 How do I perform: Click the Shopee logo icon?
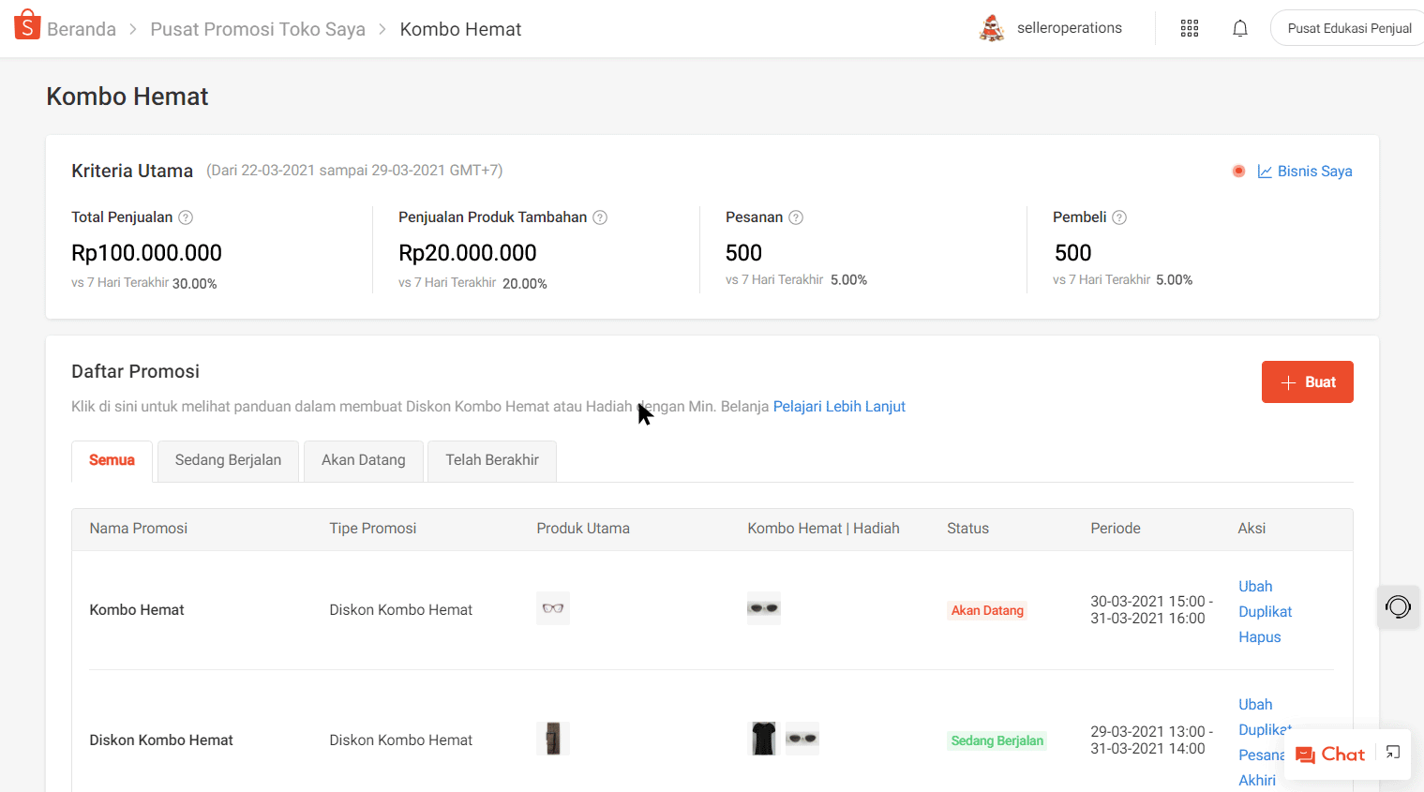[27, 25]
